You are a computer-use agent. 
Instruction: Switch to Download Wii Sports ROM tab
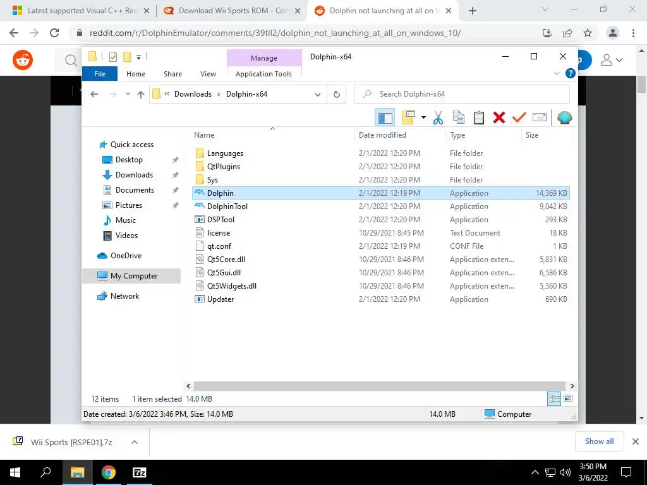tap(231, 11)
